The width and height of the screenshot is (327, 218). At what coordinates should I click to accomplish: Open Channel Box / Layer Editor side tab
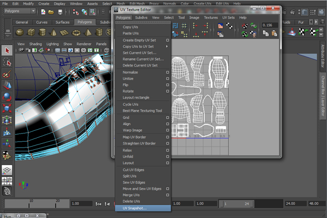pyautogui.click(x=323, y=96)
